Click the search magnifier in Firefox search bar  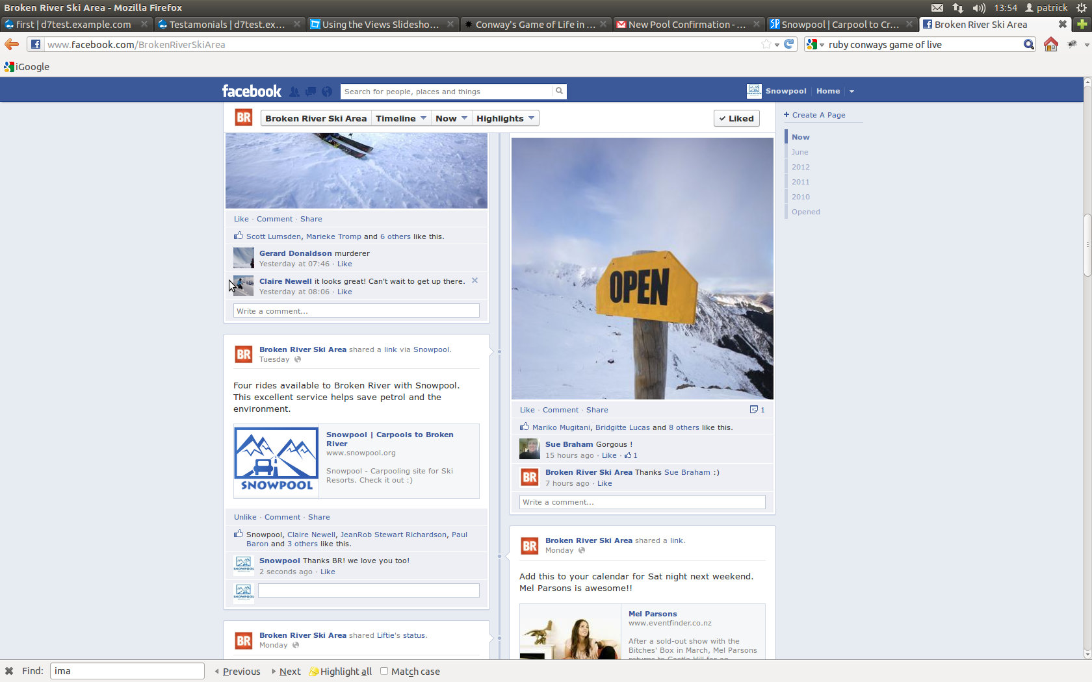[x=1028, y=44]
